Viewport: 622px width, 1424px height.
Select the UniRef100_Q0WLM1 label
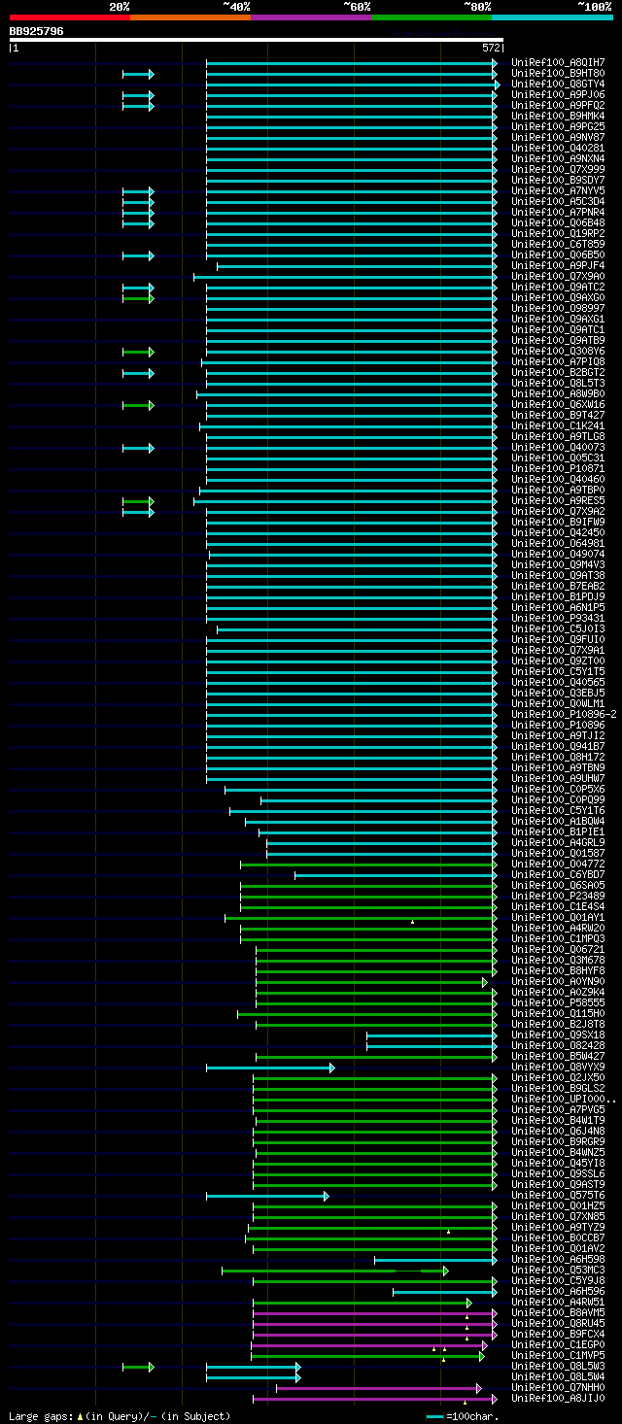558,704
